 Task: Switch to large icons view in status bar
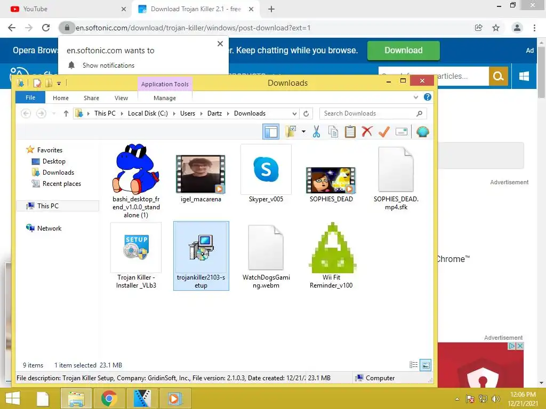(425, 365)
